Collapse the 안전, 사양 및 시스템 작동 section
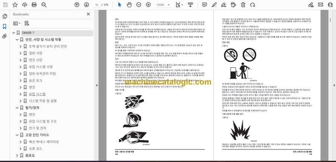 point(17,40)
